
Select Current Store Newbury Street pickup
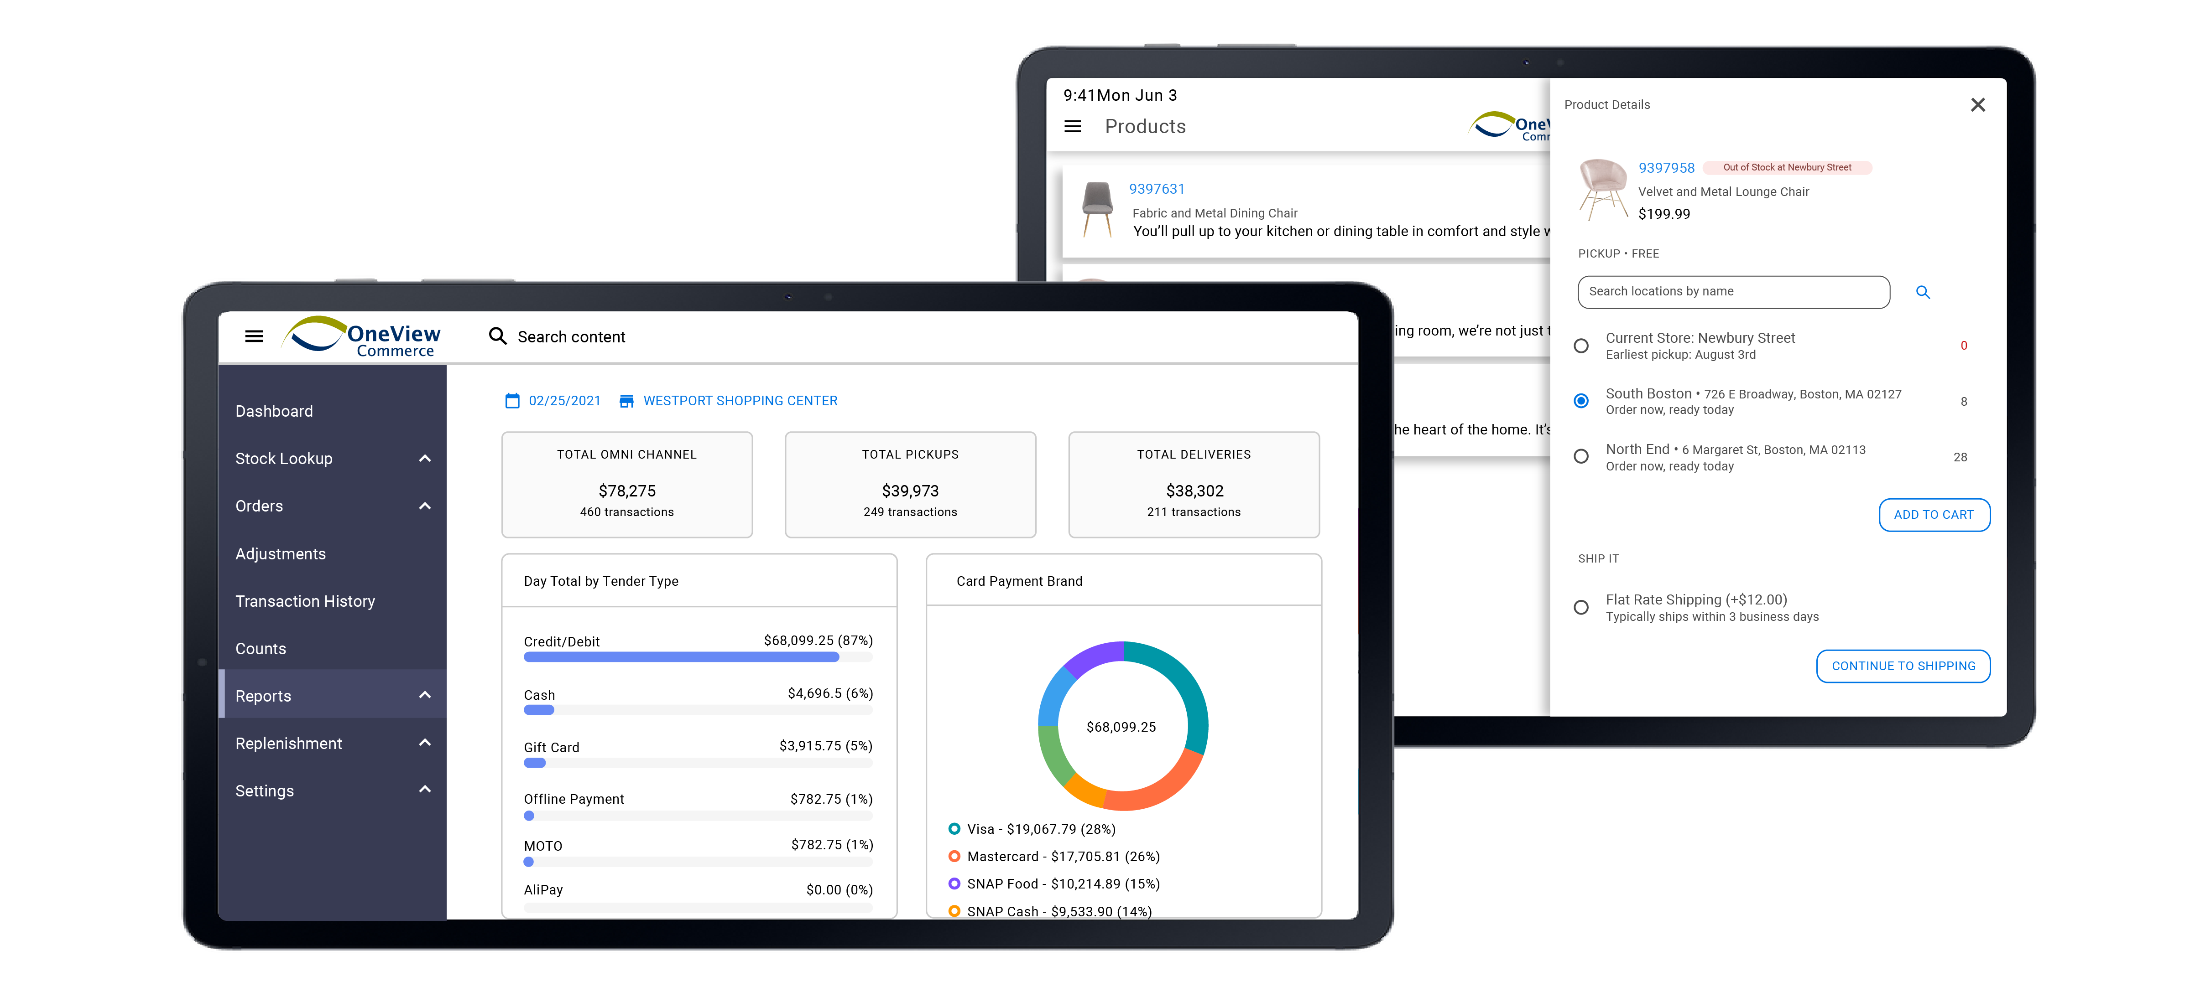pyautogui.click(x=1581, y=346)
